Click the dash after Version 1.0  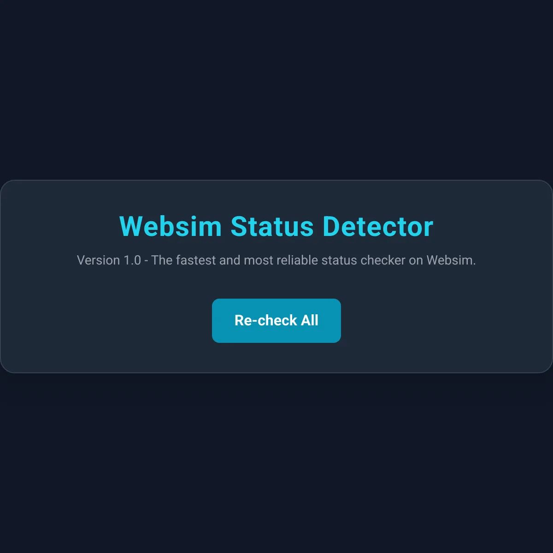tap(146, 261)
